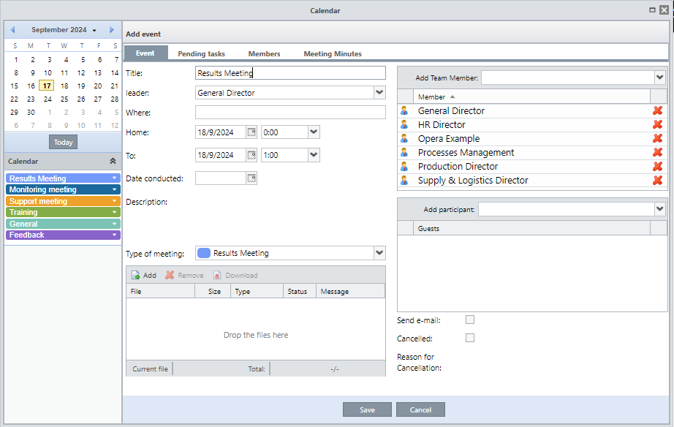674x427 pixels.
Task: Open the To time dropdown
Action: 314,155
